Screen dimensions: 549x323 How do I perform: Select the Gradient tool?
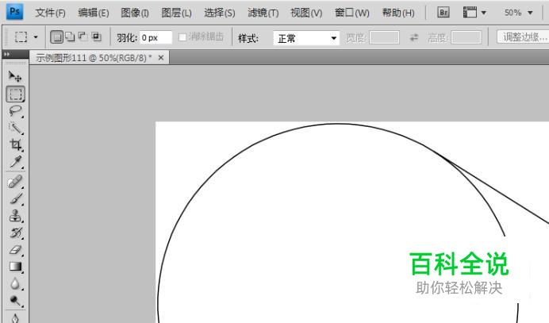pos(15,267)
